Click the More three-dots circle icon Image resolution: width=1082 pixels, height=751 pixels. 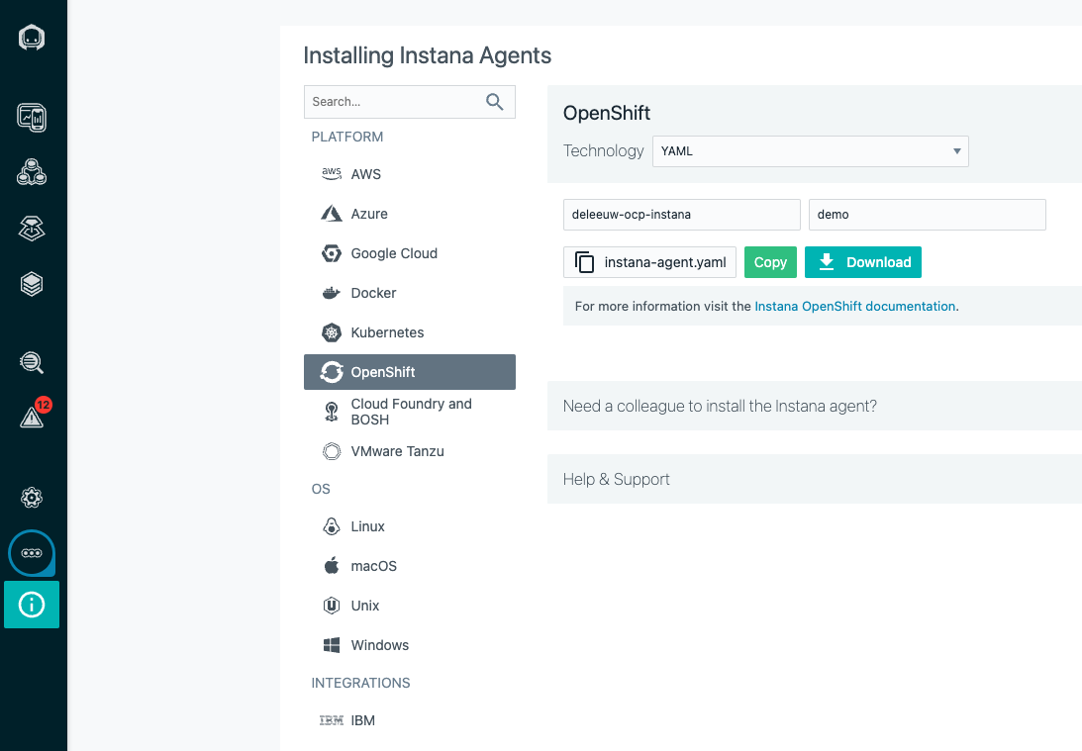pos(32,553)
